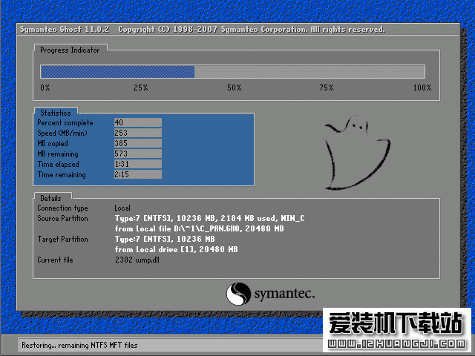Click target 'Type:7 [NTFS], 10236 MB' line
Screen dimensions: 475x356
[x=165, y=239]
